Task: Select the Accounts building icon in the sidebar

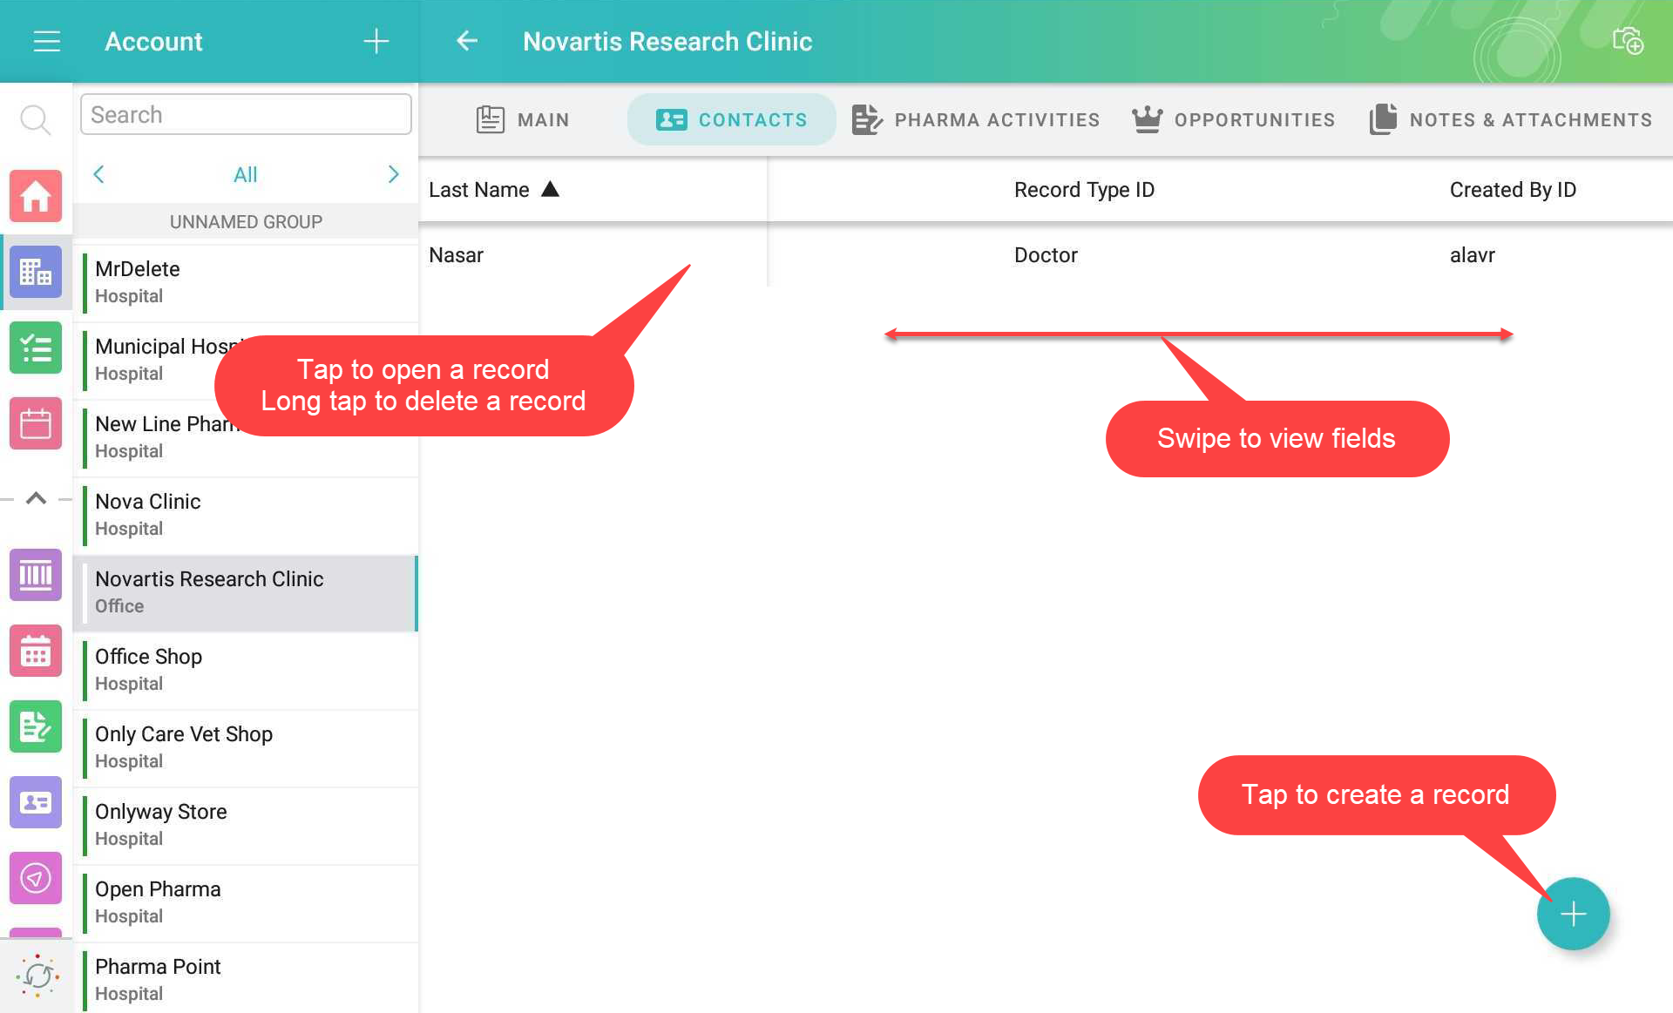Action: pyautogui.click(x=36, y=272)
